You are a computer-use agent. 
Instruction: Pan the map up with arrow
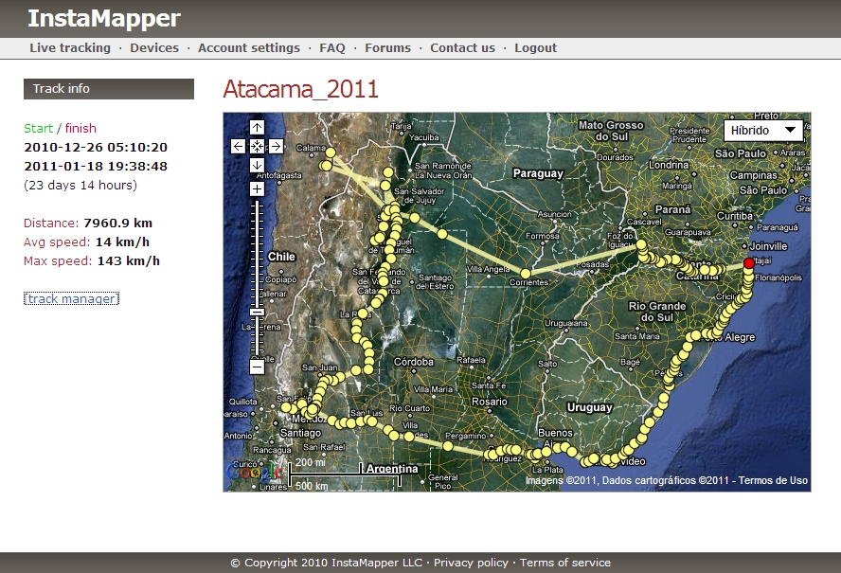tap(257, 128)
